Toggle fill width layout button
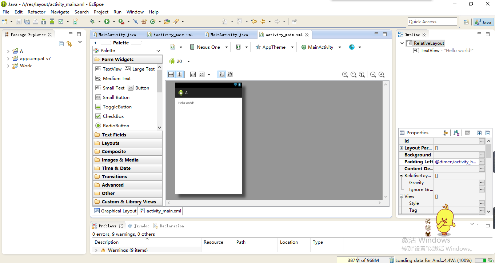This screenshot has height=263, width=495. tap(171, 75)
